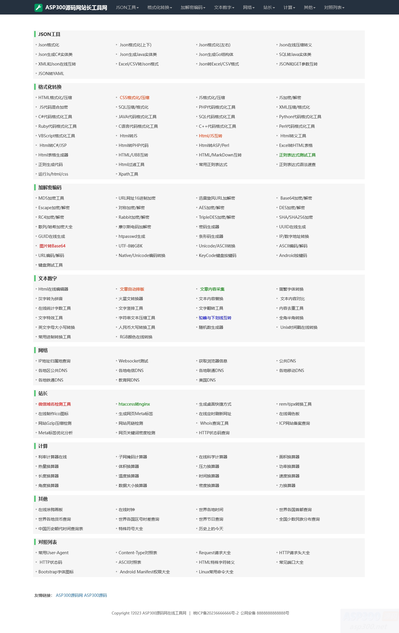The width and height of the screenshot is (399, 633).
Task: Expand the 加解密编码 dropdown
Action: click(193, 8)
